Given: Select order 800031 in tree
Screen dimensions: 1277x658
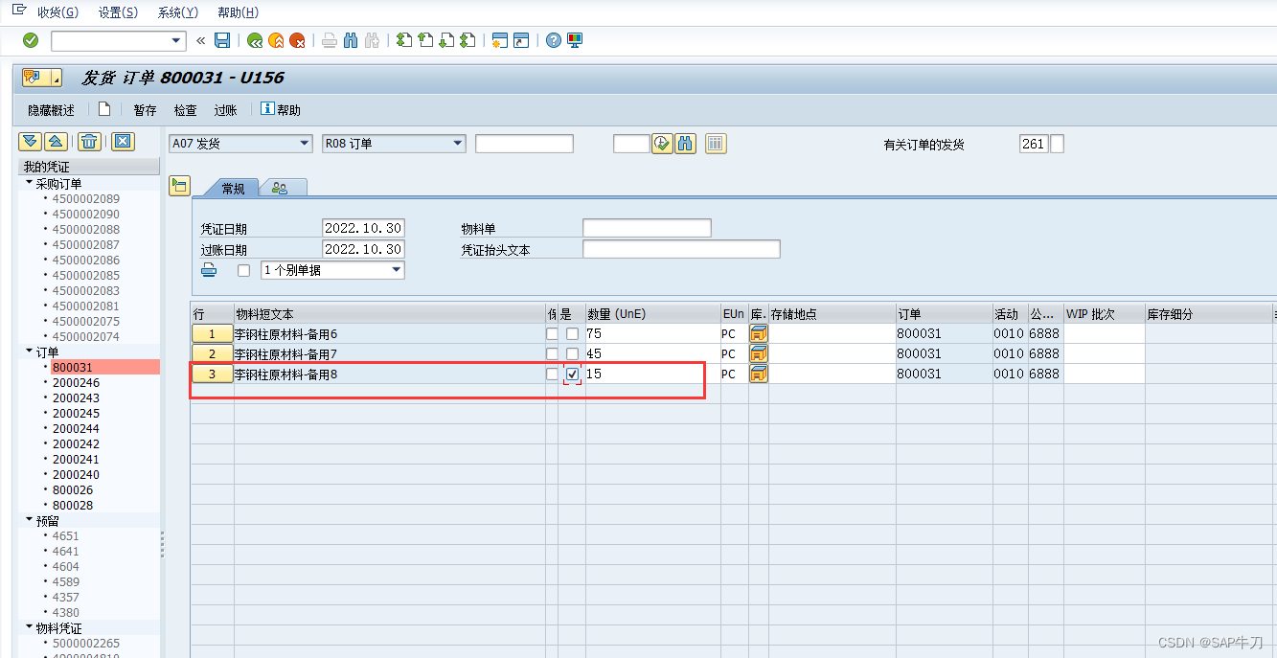Looking at the screenshot, I should (73, 367).
